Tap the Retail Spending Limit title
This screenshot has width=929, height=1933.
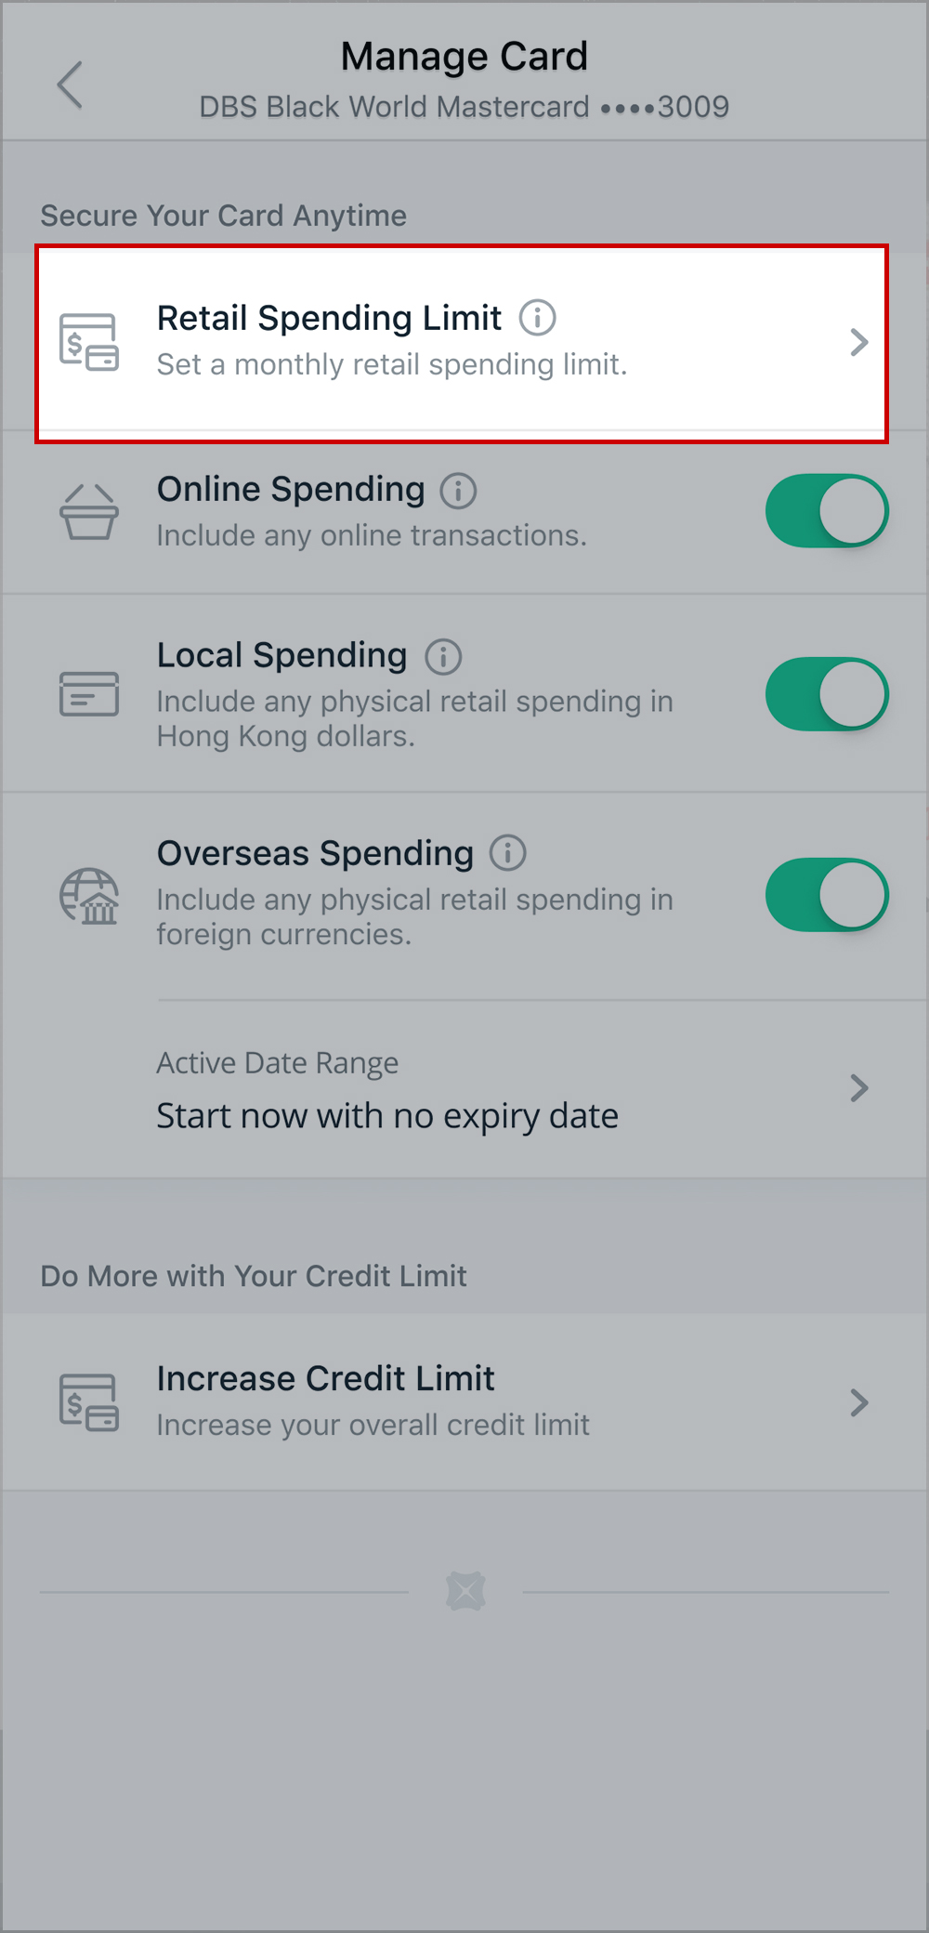[329, 318]
